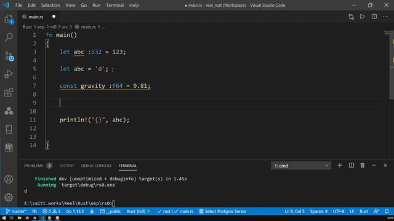Click the eye icon next to master
The image size is (394, 221).
pyautogui.click(x=34, y=211)
